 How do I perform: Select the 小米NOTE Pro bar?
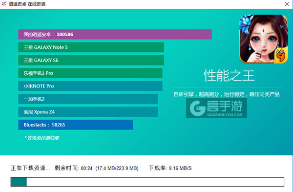click(90, 86)
